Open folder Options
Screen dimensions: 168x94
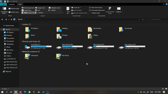[119, 10]
